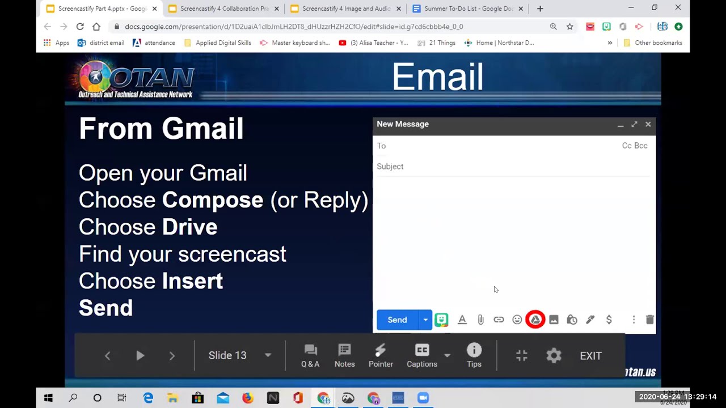Screen dimensions: 726x408
Task: Click the red lips extension icon
Action: (x=590, y=27)
